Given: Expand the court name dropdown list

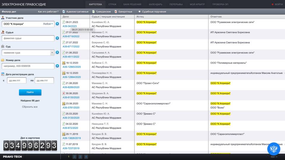Looking at the screenshot, I should point(52,53).
